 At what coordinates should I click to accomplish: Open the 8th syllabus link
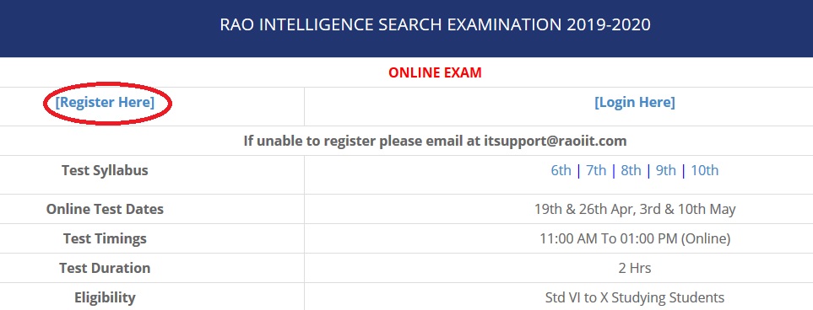tap(631, 170)
